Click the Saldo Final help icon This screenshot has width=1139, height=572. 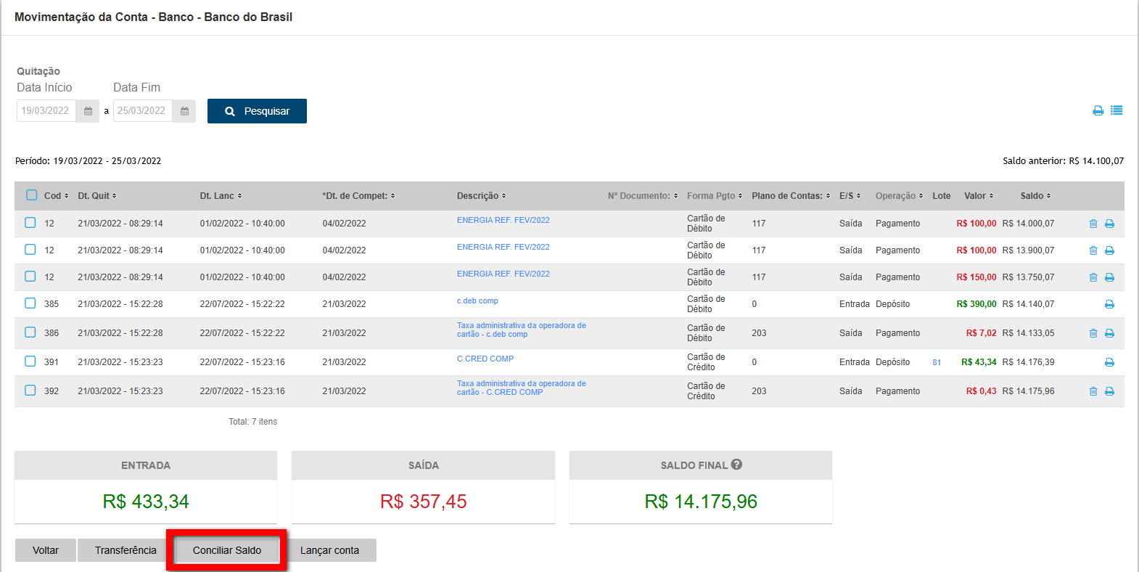(x=736, y=465)
